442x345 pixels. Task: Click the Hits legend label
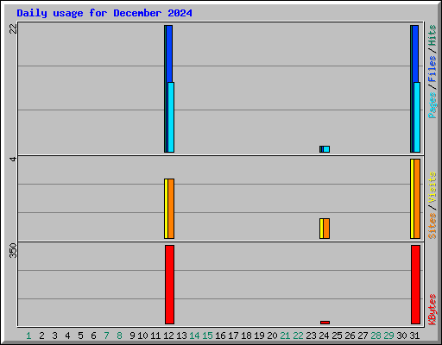tap(433, 35)
